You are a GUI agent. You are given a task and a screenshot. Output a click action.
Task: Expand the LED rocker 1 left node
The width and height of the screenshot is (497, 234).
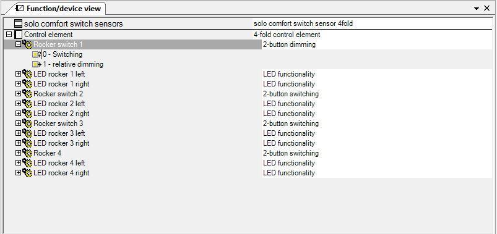(18, 74)
